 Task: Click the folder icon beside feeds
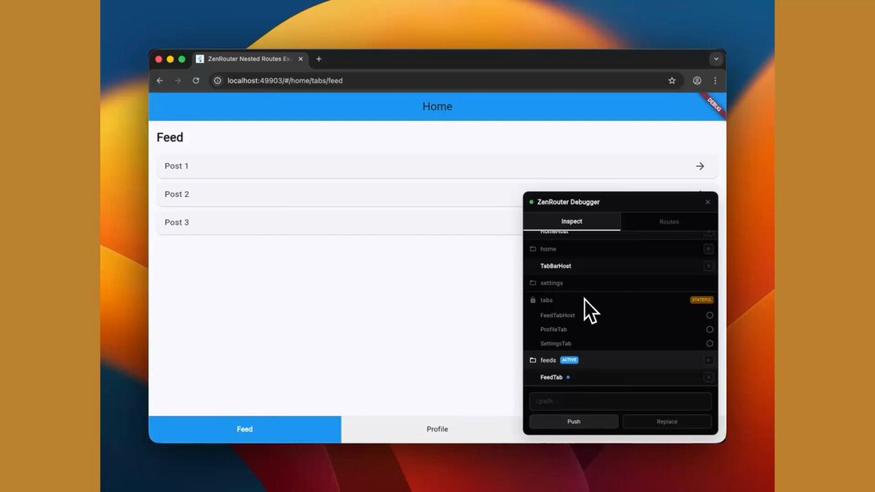tap(533, 360)
